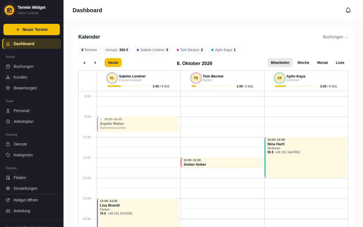
Task: Click the Arbeitsplan clock icon
Action: tap(8, 121)
